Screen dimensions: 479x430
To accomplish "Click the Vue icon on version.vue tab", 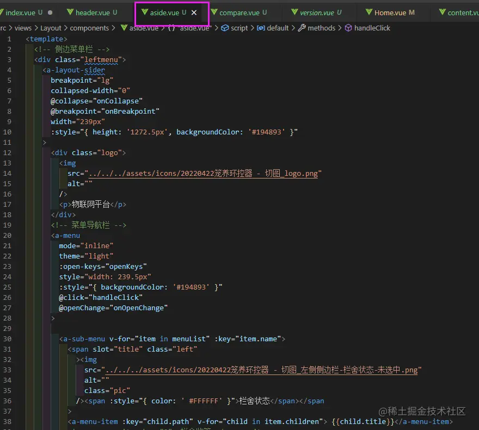I will point(294,12).
